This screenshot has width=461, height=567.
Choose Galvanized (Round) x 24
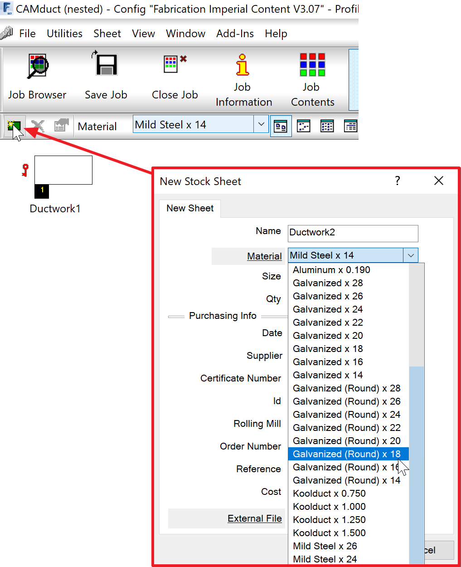349,415
